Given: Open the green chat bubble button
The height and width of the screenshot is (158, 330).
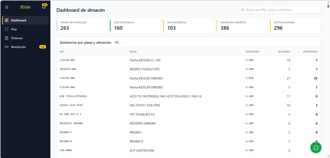Looking at the screenshot, I should click(x=316, y=148).
